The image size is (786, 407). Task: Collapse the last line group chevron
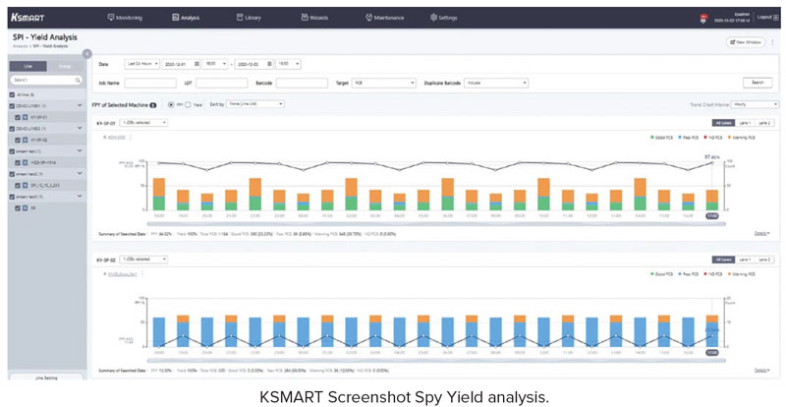coord(80,197)
